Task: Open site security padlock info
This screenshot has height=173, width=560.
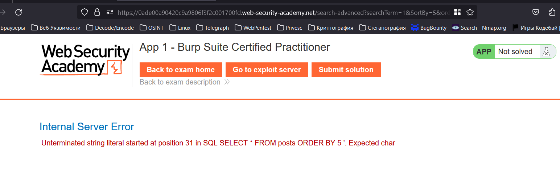Action: [97, 12]
